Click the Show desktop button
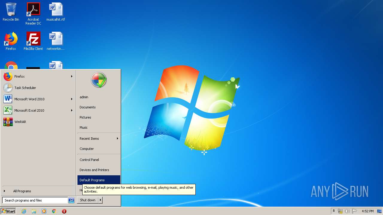The image size is (383, 215). (x=380, y=211)
